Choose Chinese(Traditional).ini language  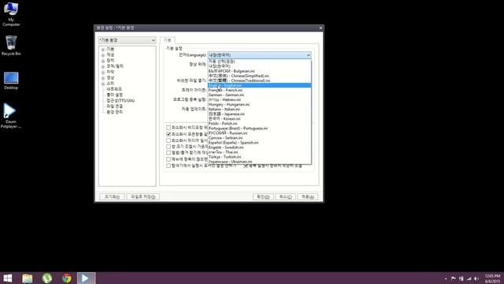coord(259,80)
